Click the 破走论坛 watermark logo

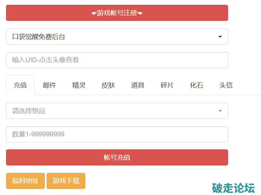click(x=233, y=188)
